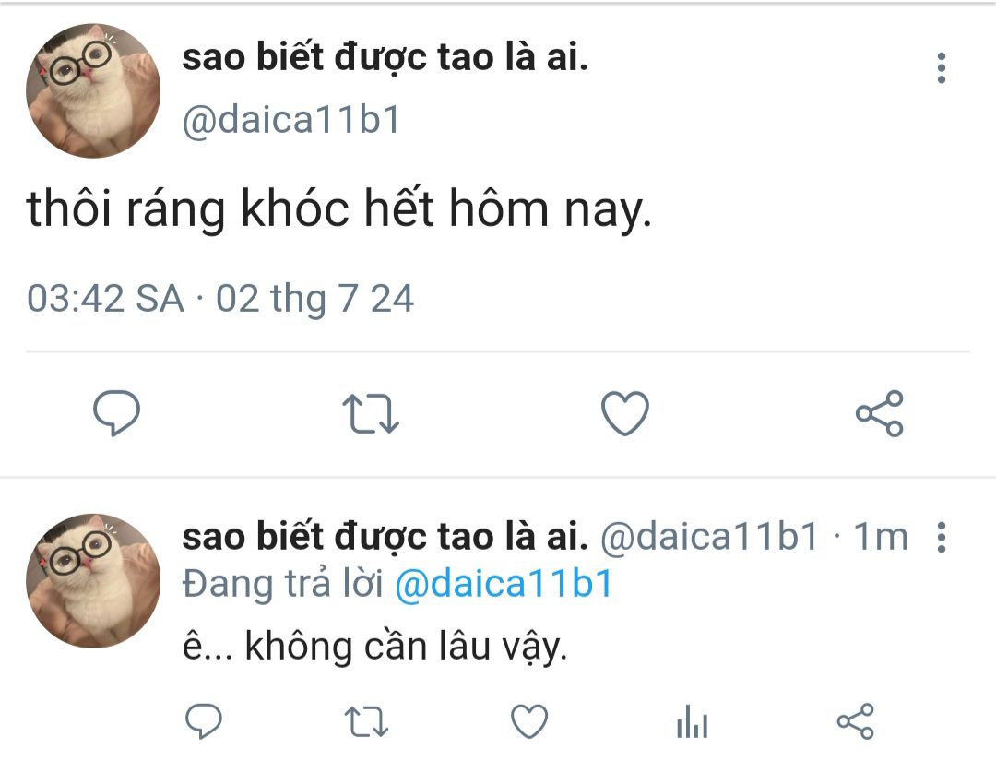View analytics of the reply tweet
996x761 pixels.
point(693,721)
